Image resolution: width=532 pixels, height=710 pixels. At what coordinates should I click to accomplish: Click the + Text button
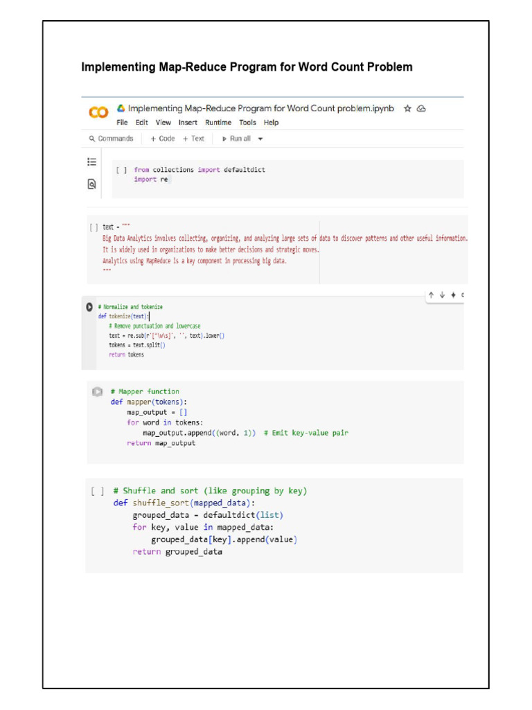click(194, 139)
